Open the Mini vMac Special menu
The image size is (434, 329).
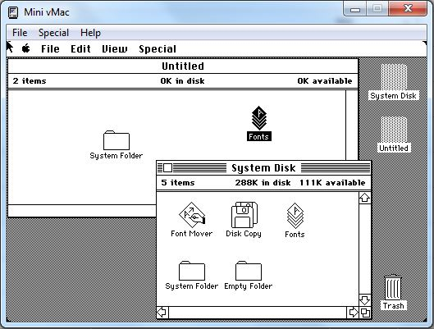click(53, 33)
